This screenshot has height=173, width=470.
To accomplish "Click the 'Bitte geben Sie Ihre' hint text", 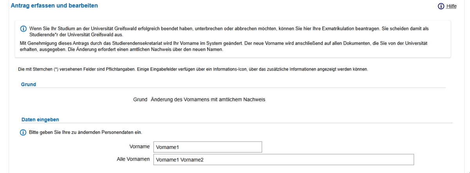I will (85, 132).
